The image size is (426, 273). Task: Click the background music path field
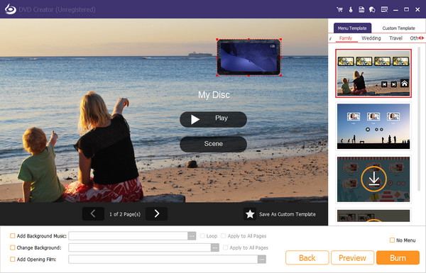(129, 236)
